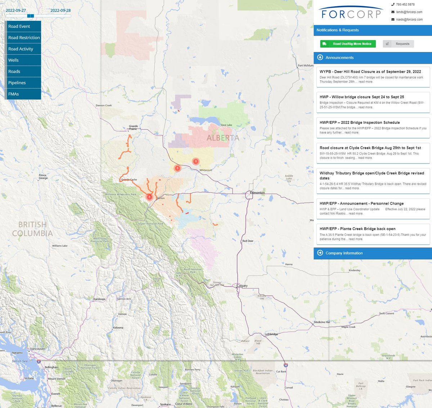The width and height of the screenshot is (432, 408).
Task: Click the Red Deer label on the map
Action: pyautogui.click(x=248, y=241)
